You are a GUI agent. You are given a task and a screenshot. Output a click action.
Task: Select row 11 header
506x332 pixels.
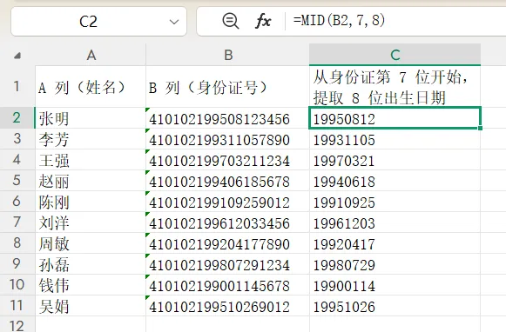click(17, 306)
